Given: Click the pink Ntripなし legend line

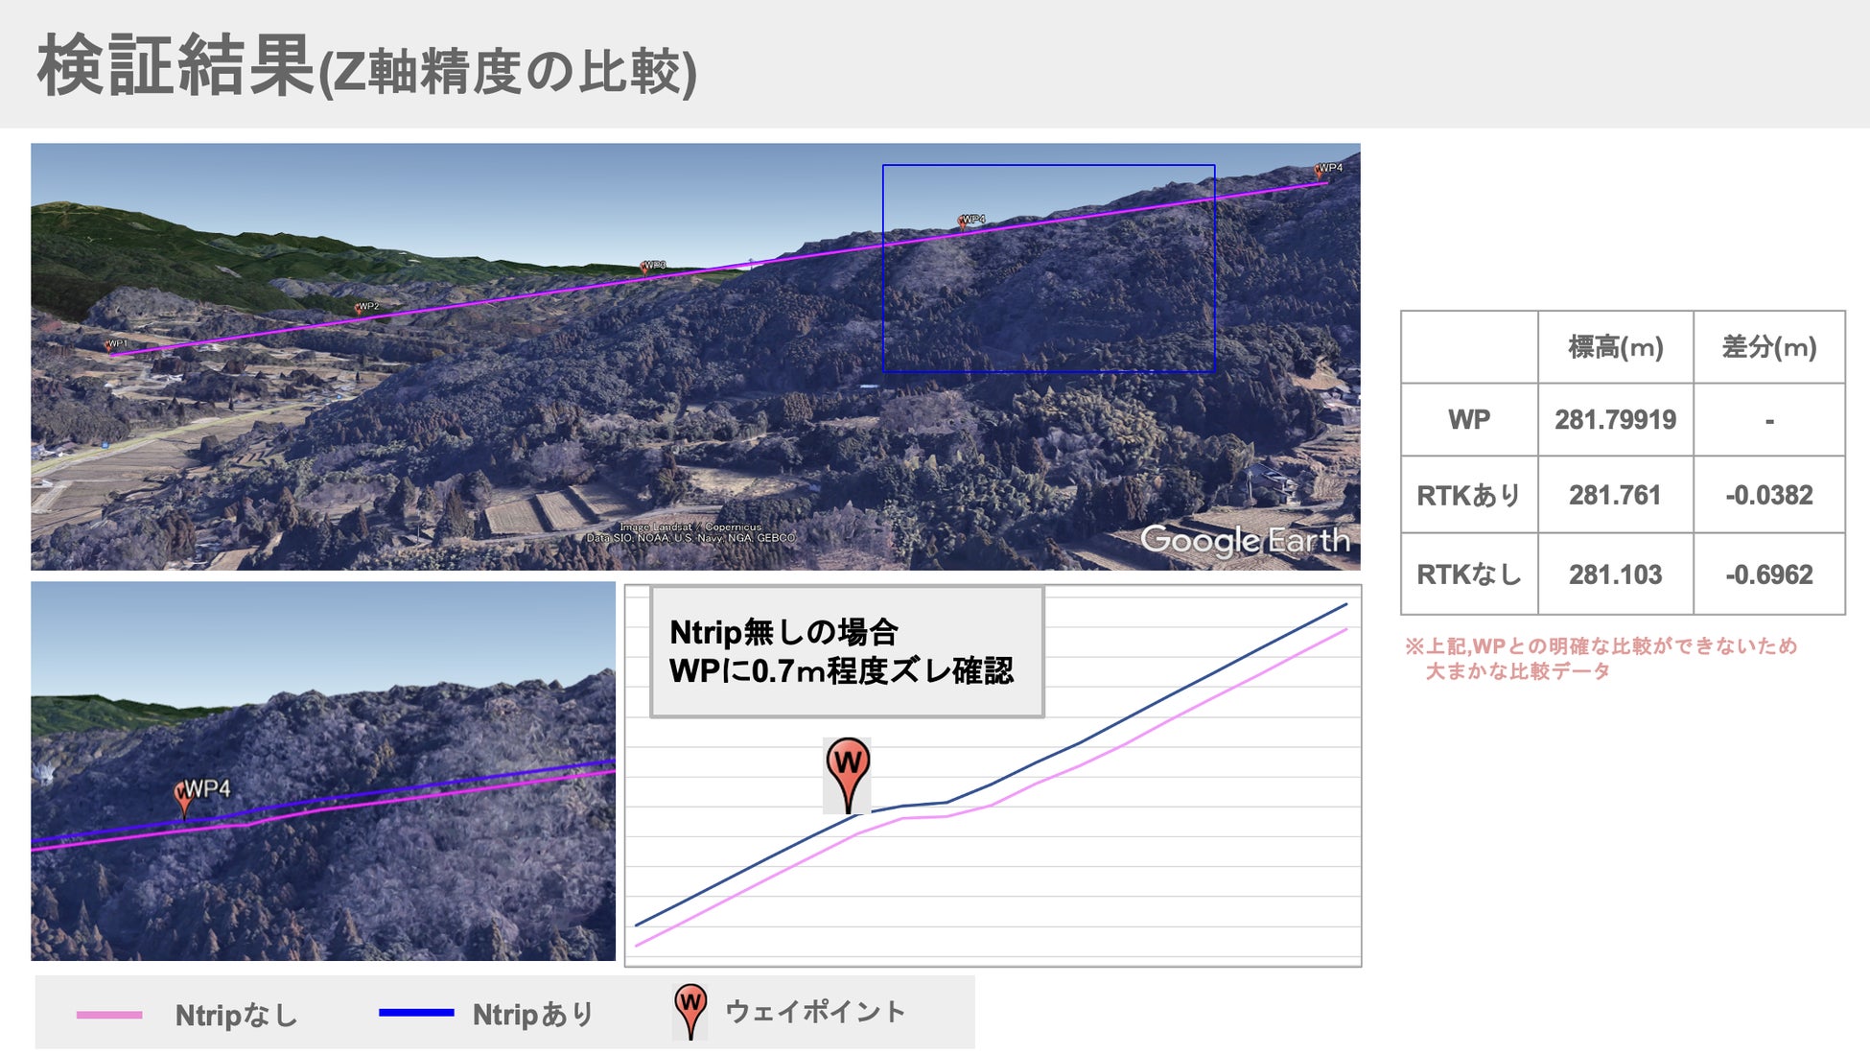Looking at the screenshot, I should click(109, 1014).
